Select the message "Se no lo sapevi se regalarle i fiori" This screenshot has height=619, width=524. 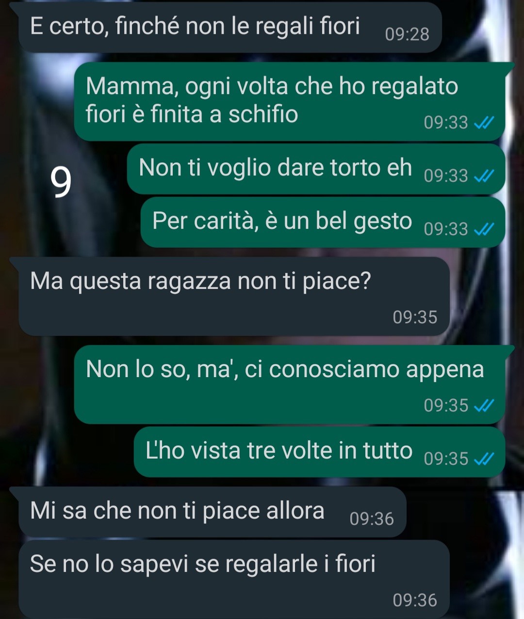coord(234,579)
